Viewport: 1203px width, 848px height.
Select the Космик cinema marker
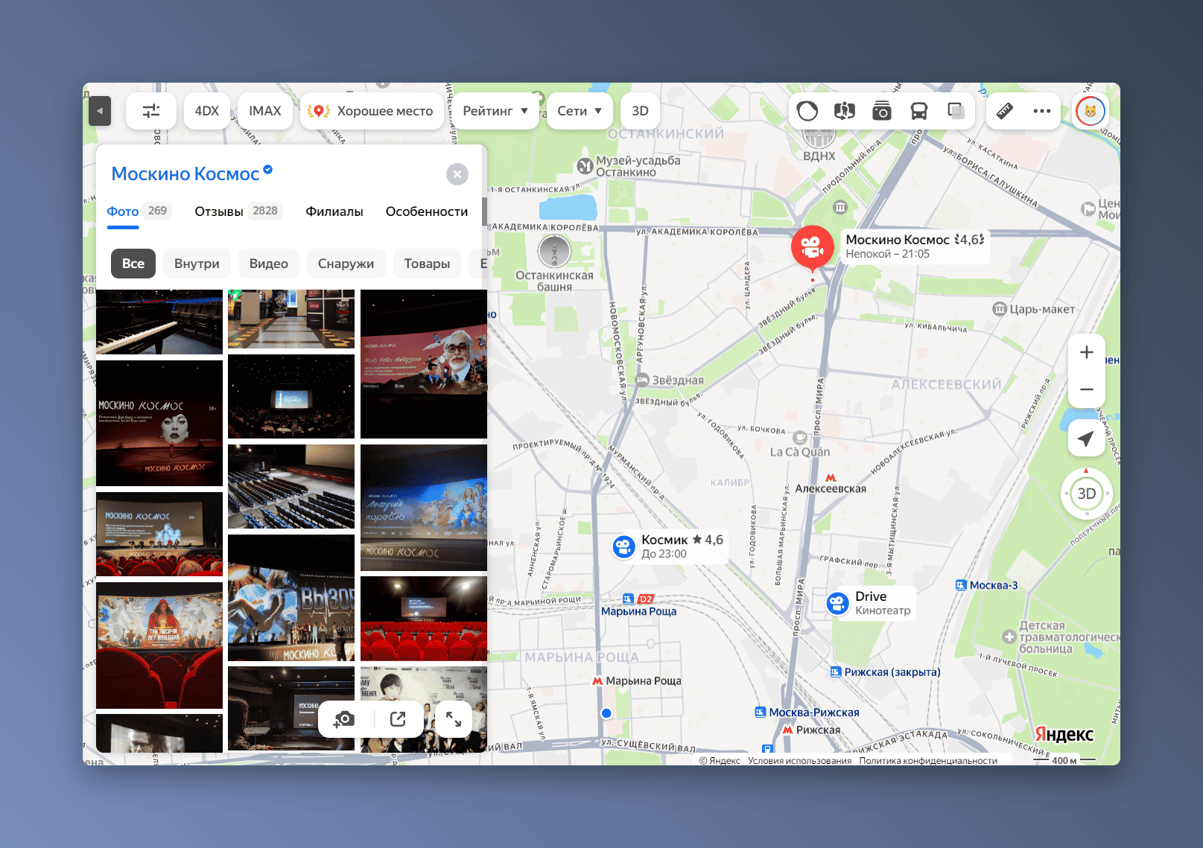point(623,546)
